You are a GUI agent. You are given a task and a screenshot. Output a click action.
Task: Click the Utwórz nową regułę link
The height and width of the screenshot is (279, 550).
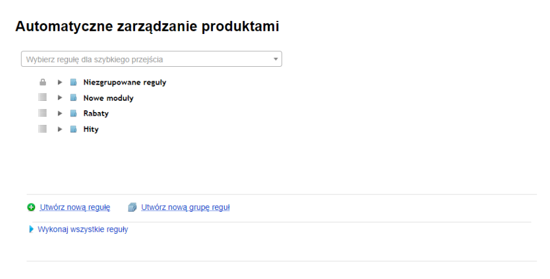point(75,207)
